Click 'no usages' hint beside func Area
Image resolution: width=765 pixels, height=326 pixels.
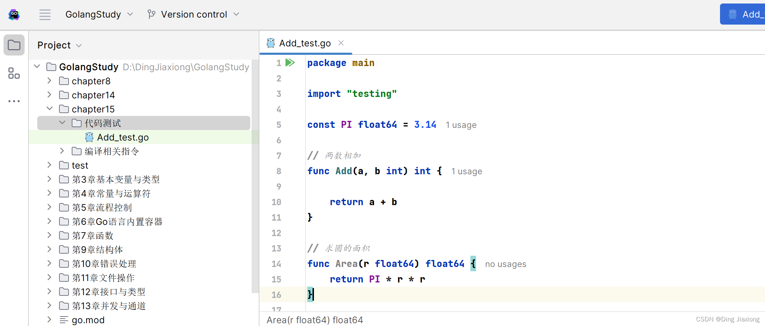[506, 264]
